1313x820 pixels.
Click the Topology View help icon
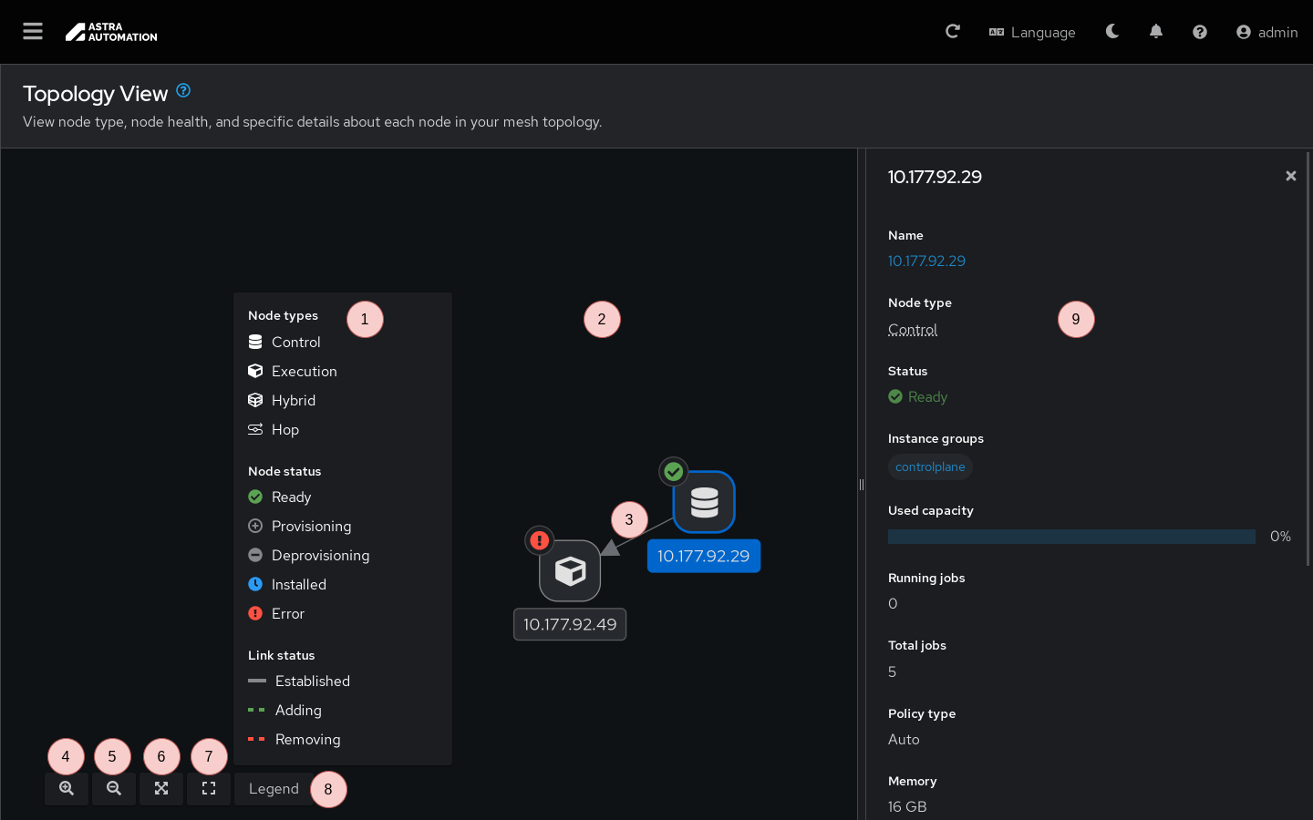coord(183,90)
